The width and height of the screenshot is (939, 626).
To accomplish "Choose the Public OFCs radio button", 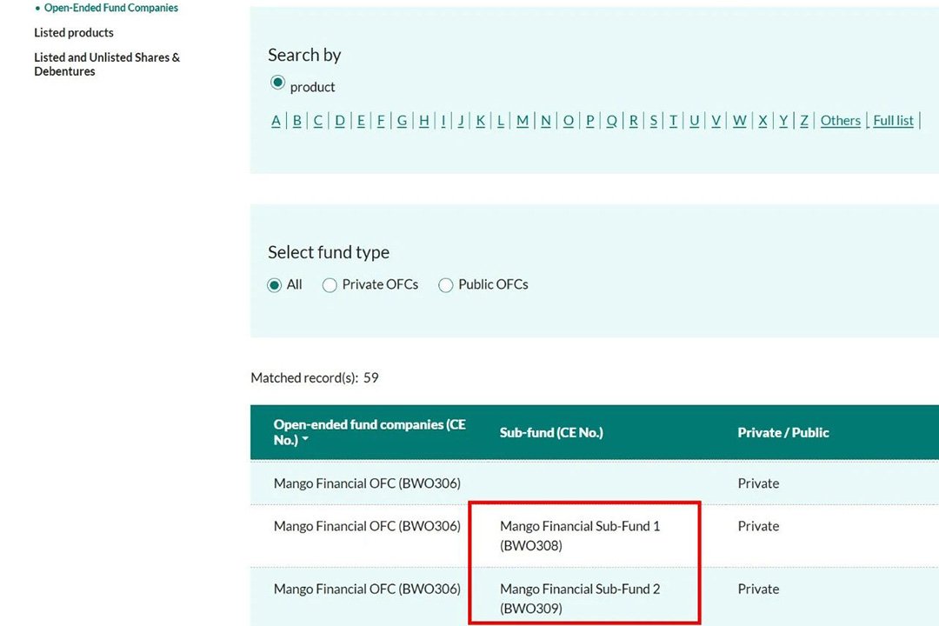I will coord(446,285).
